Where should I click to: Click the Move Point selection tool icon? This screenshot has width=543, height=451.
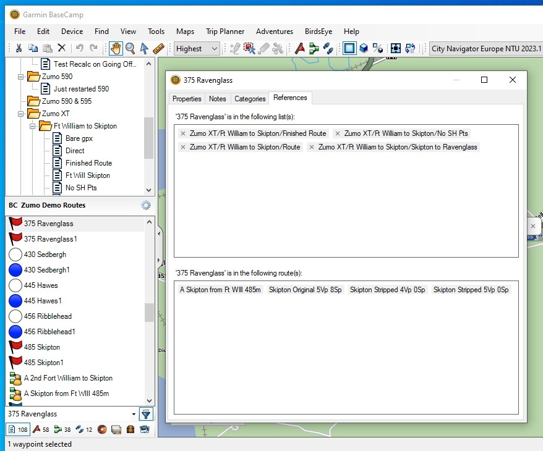tap(249, 48)
